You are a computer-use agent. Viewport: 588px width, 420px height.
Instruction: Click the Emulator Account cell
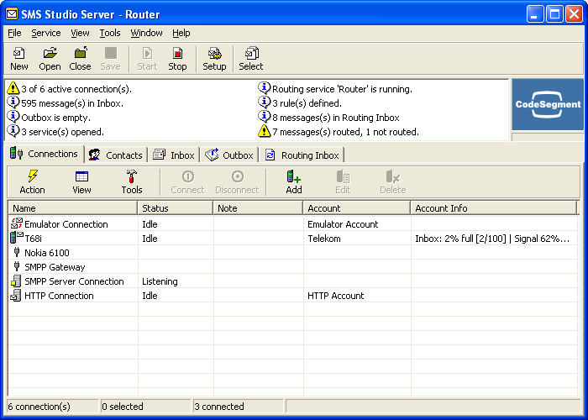click(x=343, y=224)
